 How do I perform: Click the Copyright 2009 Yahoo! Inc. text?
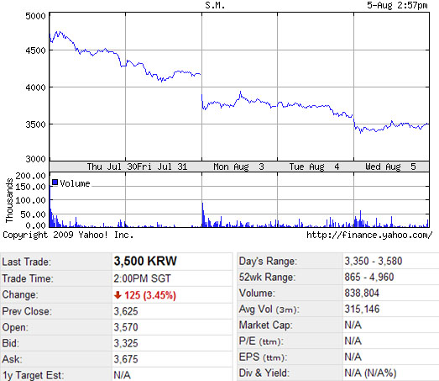(68, 235)
